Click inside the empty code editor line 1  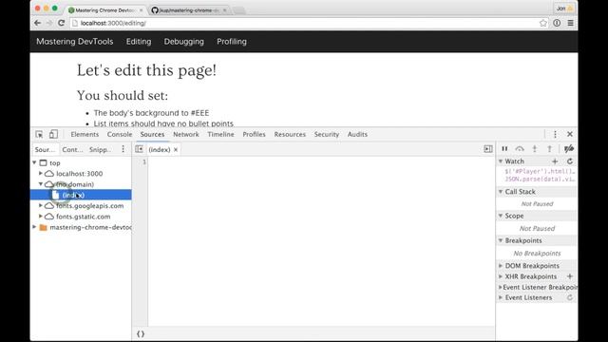(x=321, y=161)
